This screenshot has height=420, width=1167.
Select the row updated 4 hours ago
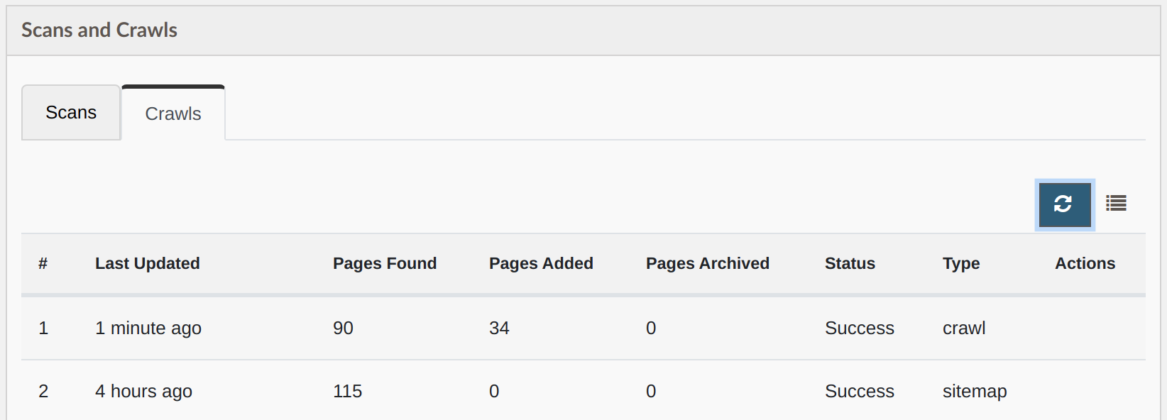(583, 391)
